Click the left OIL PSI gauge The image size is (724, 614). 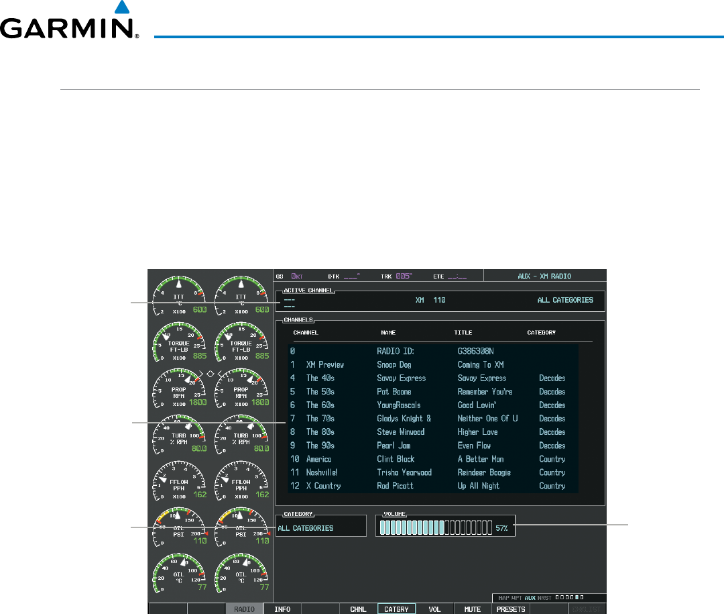[179, 527]
